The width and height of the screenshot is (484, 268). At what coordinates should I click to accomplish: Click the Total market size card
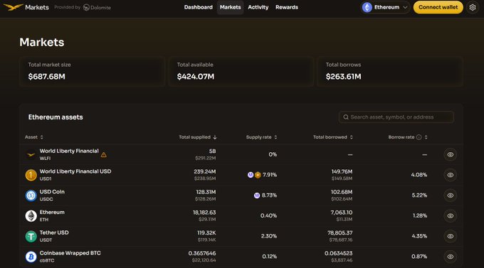pos(92,72)
